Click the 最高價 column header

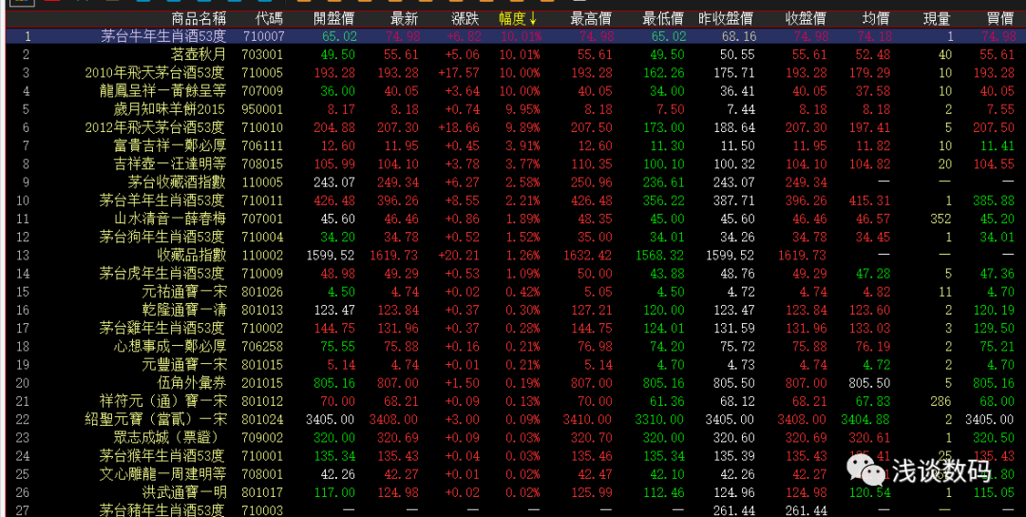click(592, 18)
